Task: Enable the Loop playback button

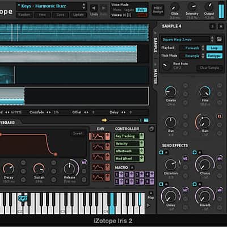Action: pos(214,48)
